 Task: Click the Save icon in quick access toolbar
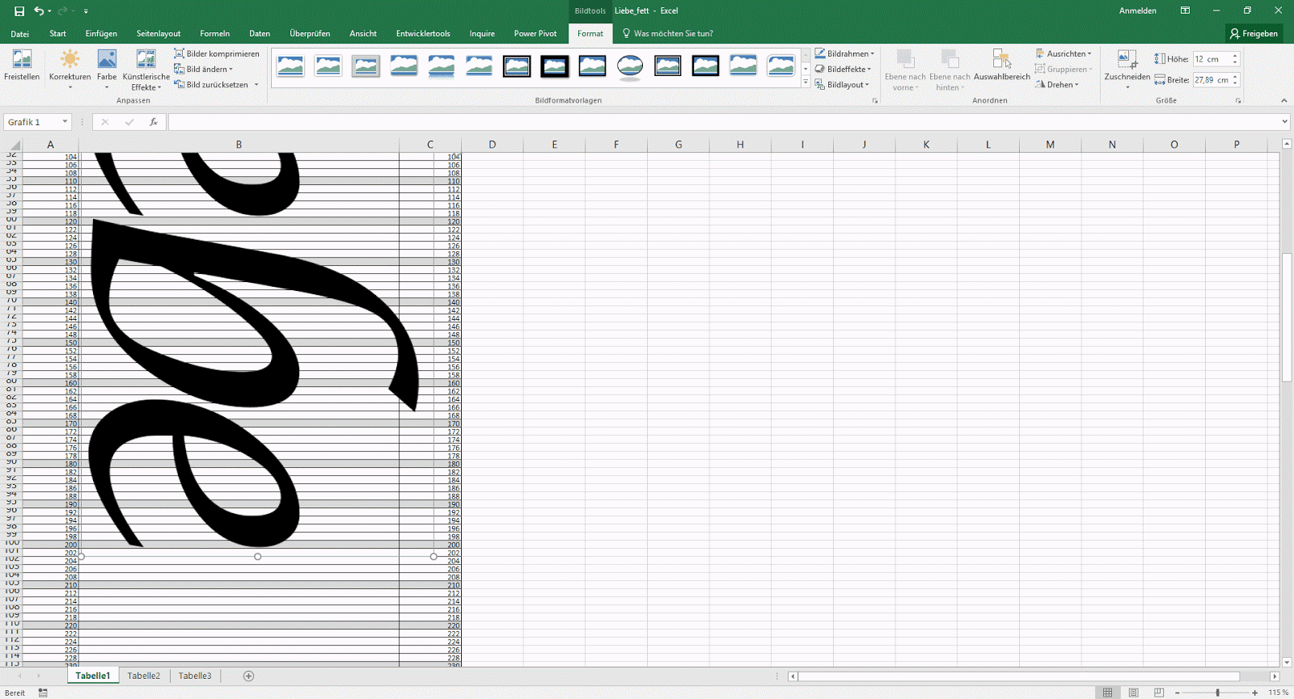point(19,11)
